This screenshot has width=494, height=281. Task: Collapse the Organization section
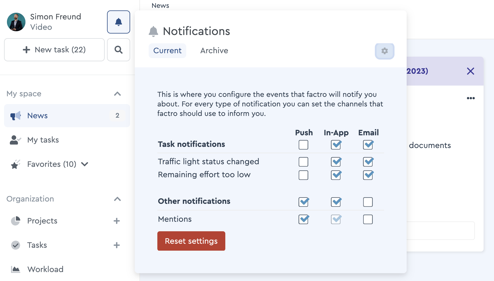pyautogui.click(x=117, y=199)
